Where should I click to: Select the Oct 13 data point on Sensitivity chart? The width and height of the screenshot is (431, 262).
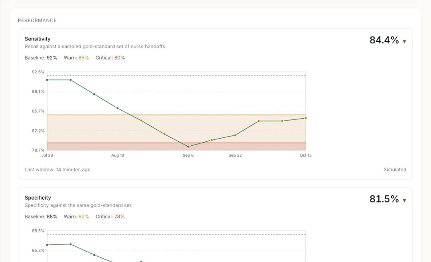coord(306,118)
